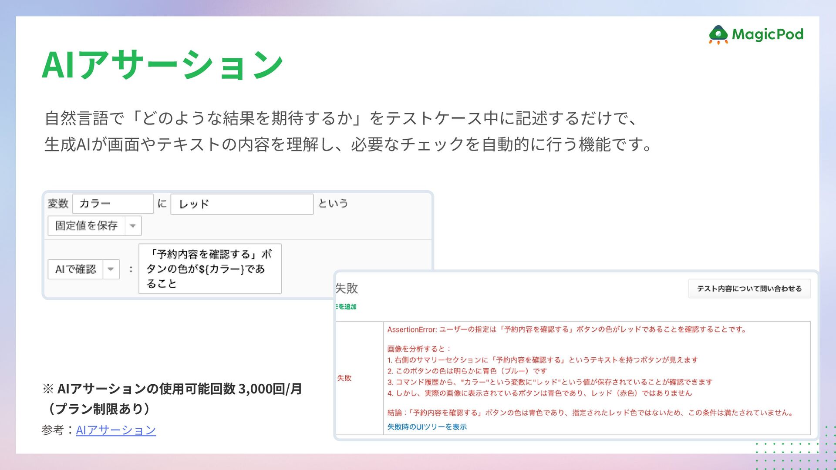Open the AIアサーション reference link

pos(116,430)
